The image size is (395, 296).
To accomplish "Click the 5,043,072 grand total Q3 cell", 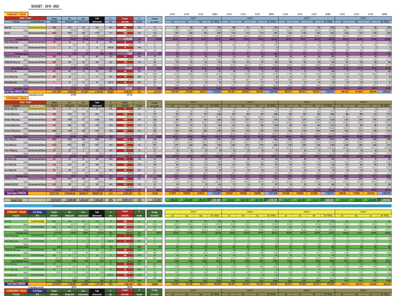I will [x=328, y=200].
